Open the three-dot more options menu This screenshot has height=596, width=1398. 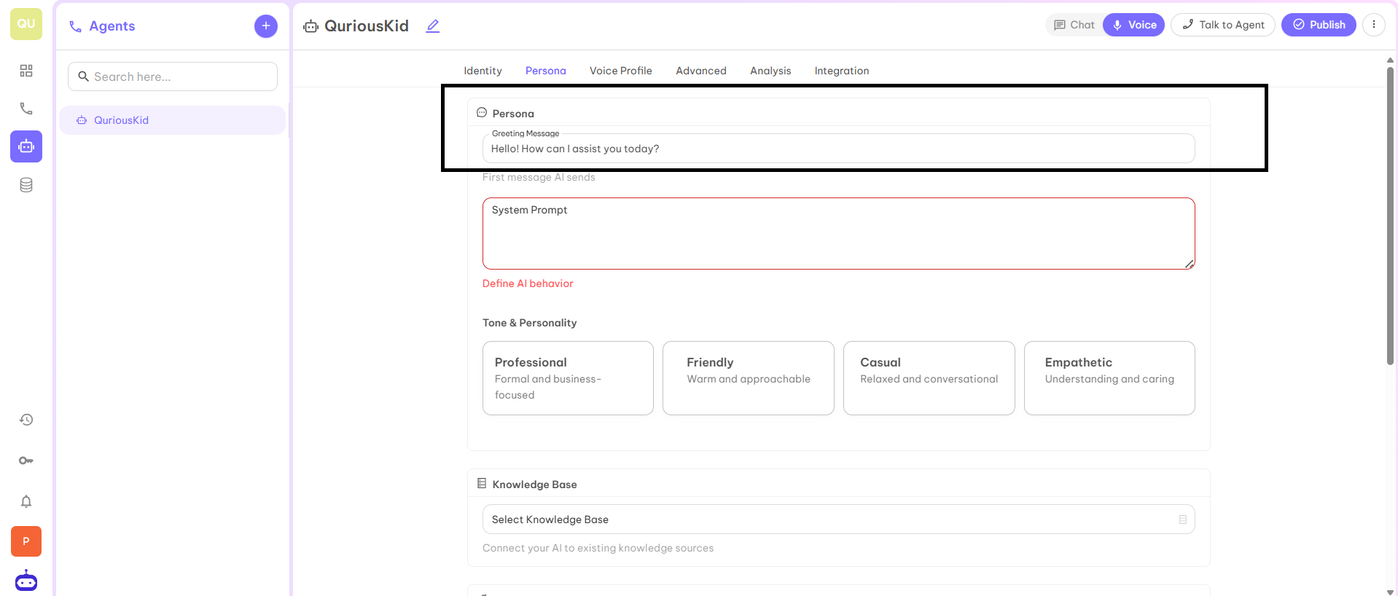[x=1374, y=25]
